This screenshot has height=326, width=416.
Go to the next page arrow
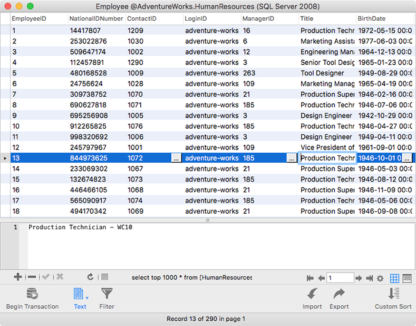click(359, 278)
